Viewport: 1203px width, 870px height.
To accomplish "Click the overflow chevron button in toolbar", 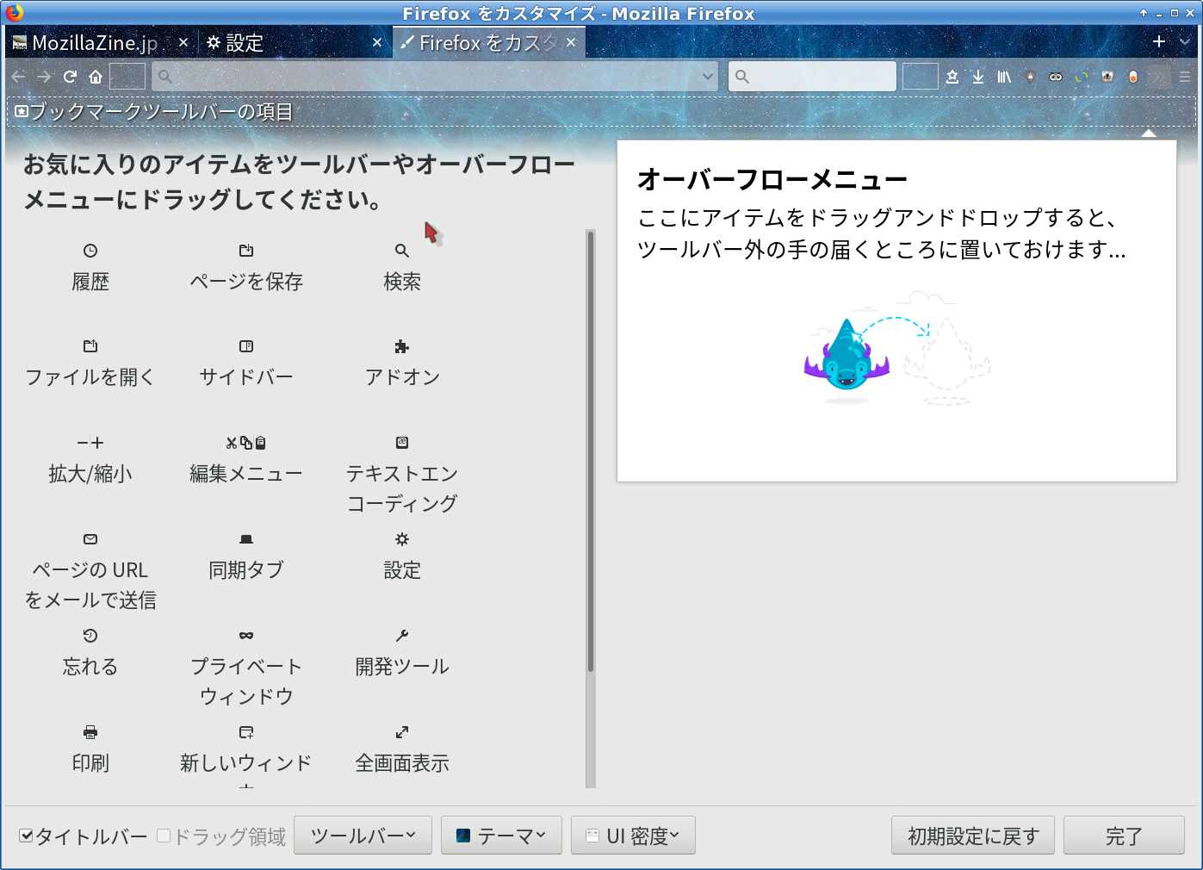I will (1159, 77).
